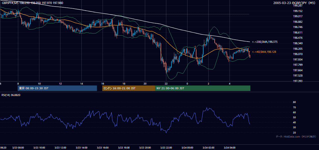Image resolution: width=319 pixels, height=150 pixels.
Task: Click RSI scale value 50
Action: [294, 117]
